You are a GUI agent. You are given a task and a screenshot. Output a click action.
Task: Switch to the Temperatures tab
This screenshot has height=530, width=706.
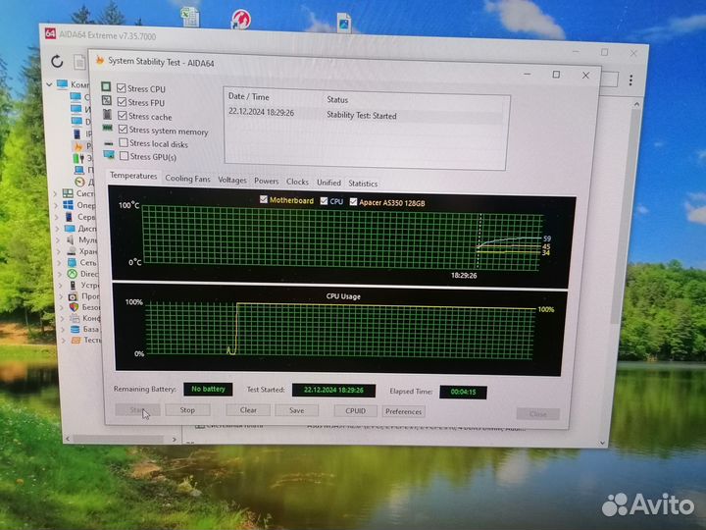(x=133, y=176)
